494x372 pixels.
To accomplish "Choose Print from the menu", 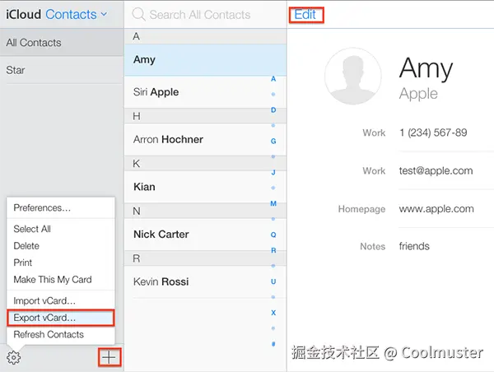I will coord(61,263).
